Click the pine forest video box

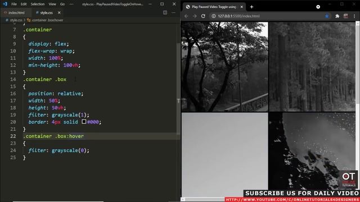[312, 67]
